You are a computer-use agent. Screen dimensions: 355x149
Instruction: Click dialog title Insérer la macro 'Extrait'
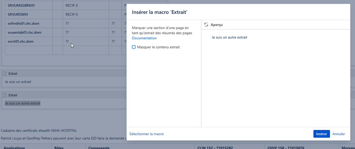click(160, 12)
